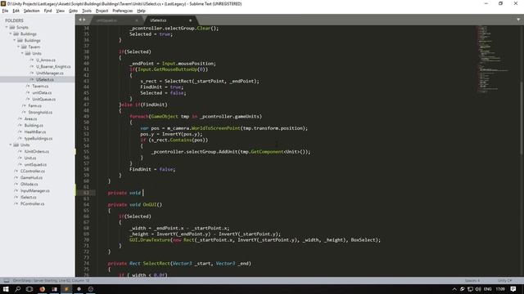Change Unity C# syntax in status bar
This screenshot has height=294, width=524.
point(504,281)
